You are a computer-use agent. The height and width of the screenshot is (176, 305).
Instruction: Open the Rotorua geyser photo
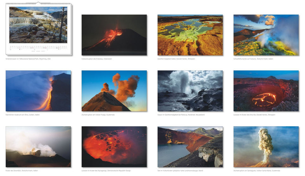click(190, 91)
